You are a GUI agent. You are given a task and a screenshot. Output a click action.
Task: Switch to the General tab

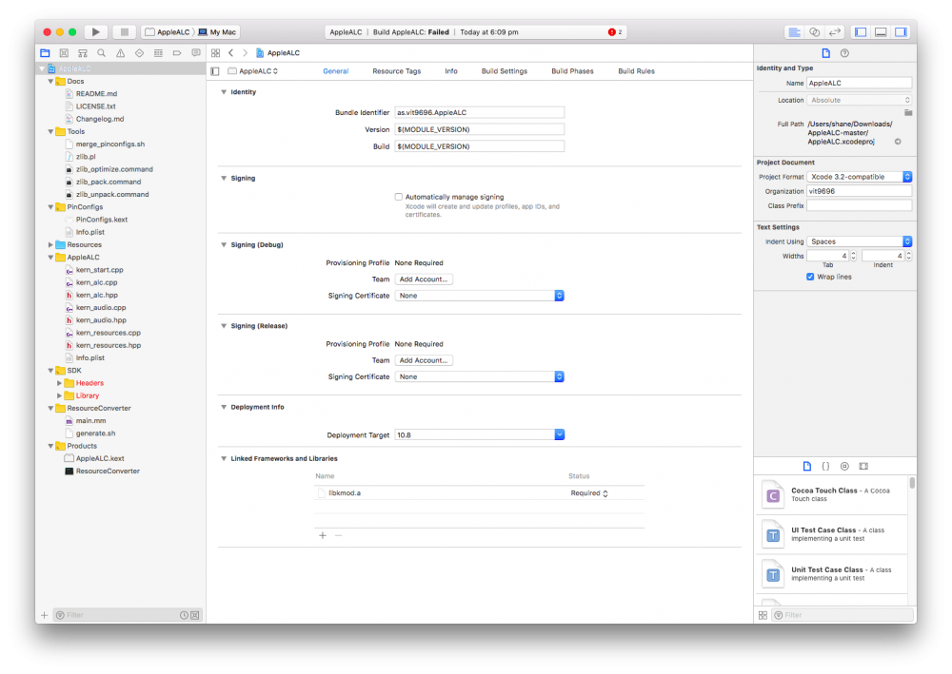click(x=336, y=71)
